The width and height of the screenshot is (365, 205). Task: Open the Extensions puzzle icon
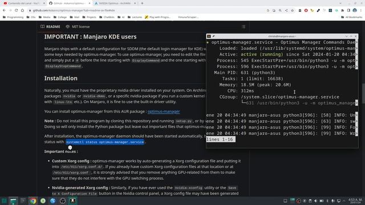[x=342, y=10]
